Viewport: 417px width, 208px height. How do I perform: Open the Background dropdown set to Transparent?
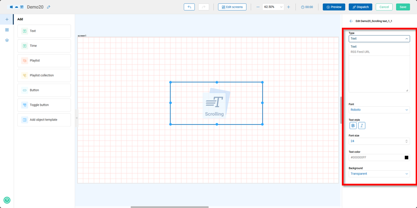click(379, 174)
